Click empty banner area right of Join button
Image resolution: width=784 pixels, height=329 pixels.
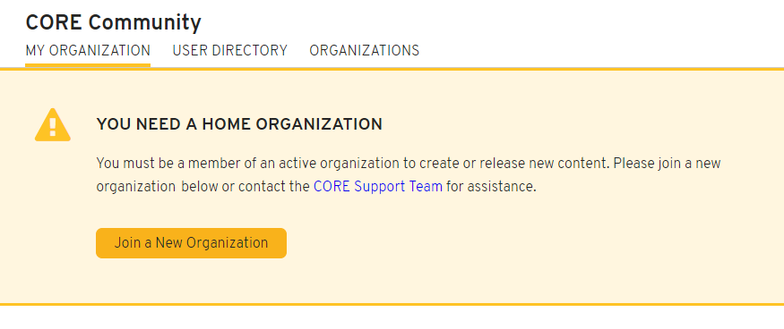(x=500, y=243)
